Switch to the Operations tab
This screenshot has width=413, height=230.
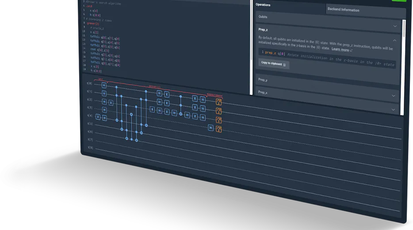(264, 4)
